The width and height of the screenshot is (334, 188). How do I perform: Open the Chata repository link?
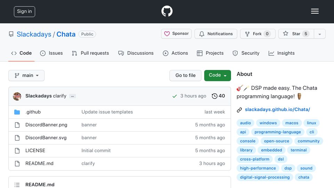point(66,34)
